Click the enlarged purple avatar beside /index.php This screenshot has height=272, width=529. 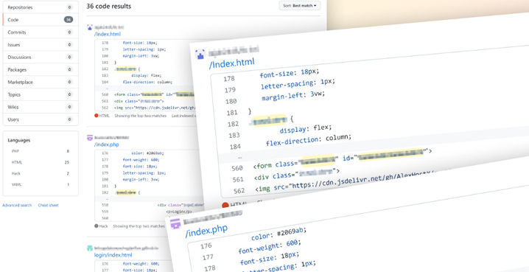click(x=175, y=224)
